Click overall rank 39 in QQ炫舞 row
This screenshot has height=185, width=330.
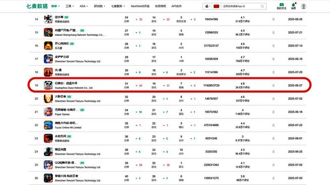pos(126,163)
